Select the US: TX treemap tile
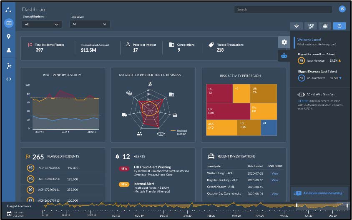The image size is (352, 220). tap(219, 93)
